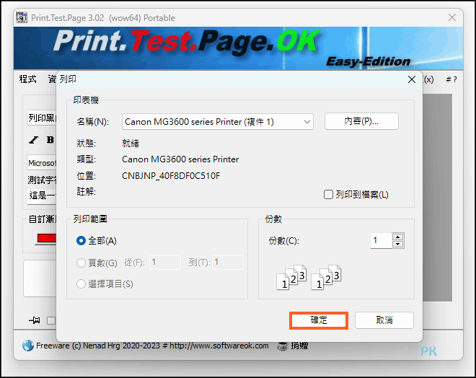This screenshot has width=476, height=378.
Task: Toggle the bold B icon in main window
Action: (50, 140)
